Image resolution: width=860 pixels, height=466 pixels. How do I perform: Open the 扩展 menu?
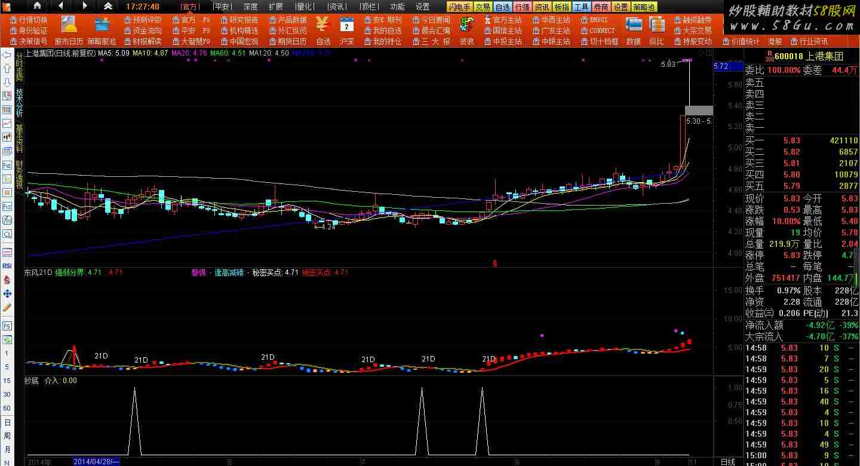pos(275,7)
